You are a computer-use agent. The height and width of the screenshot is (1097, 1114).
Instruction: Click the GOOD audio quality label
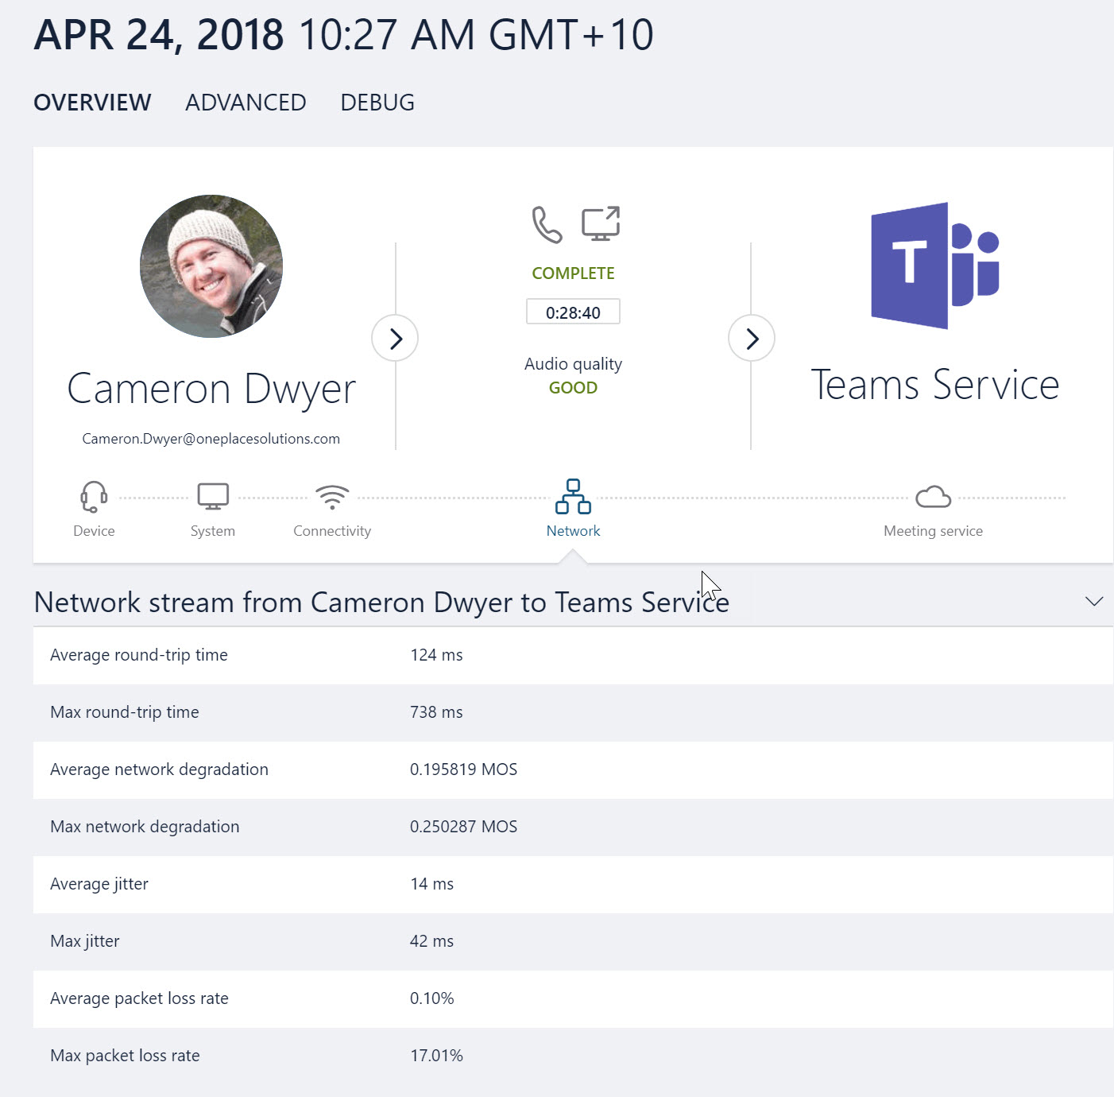coord(572,387)
